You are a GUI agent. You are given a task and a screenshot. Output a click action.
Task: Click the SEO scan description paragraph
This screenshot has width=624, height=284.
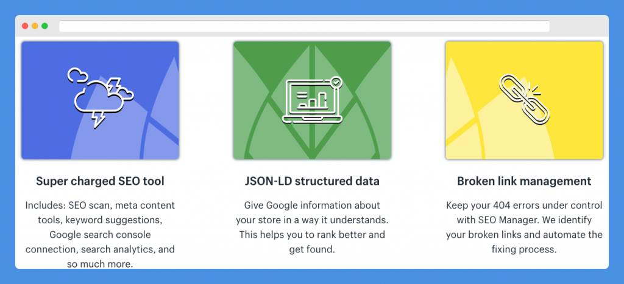[x=101, y=234]
